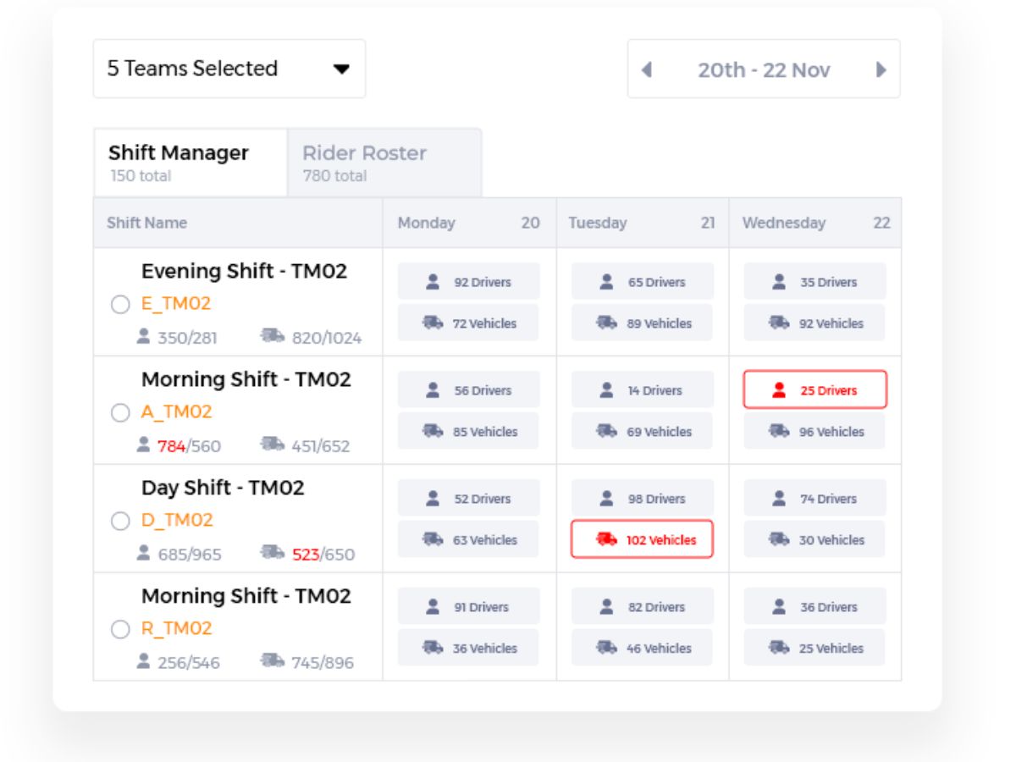This screenshot has height=762, width=1016.
Task: Click the truck icon beside 523/650
Action: point(272,553)
